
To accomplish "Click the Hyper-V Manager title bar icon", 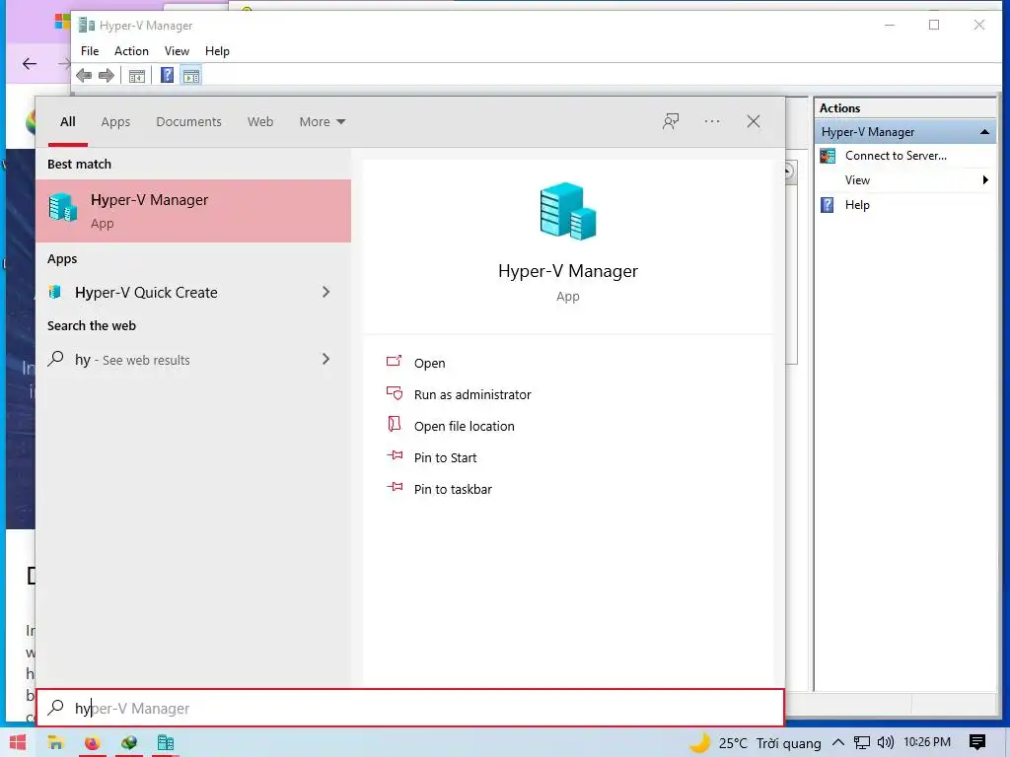I will 87,25.
